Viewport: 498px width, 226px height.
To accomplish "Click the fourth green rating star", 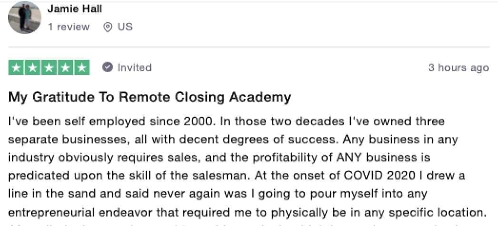I will click(x=65, y=68).
